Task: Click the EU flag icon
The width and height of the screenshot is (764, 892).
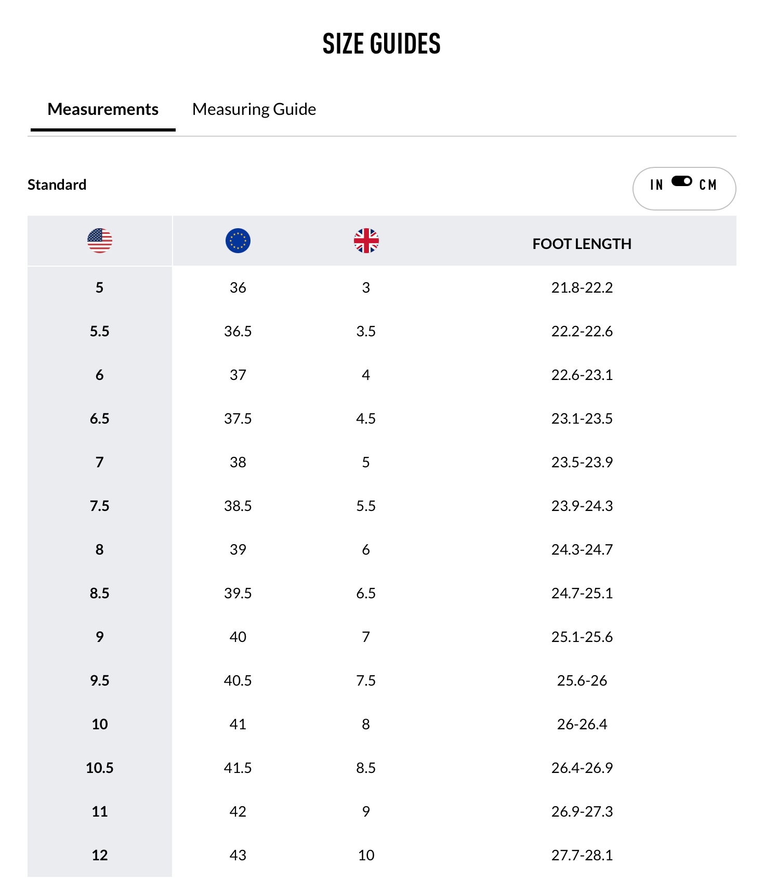Action: tap(238, 241)
